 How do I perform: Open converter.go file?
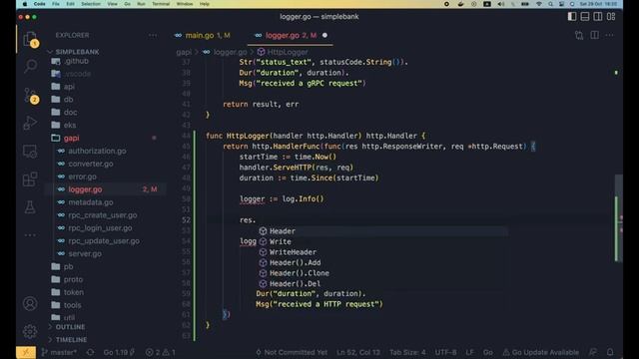tap(91, 164)
